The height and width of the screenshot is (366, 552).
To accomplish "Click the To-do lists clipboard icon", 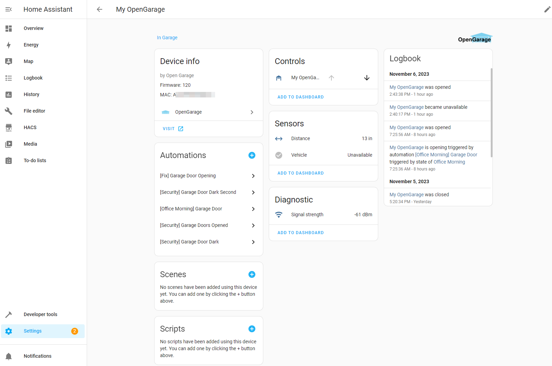I will tap(9, 160).
